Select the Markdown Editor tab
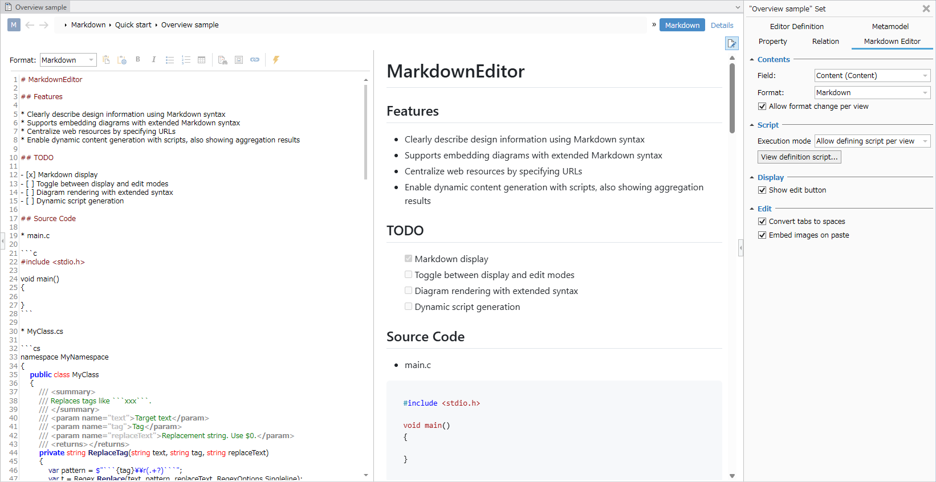 pos(892,42)
